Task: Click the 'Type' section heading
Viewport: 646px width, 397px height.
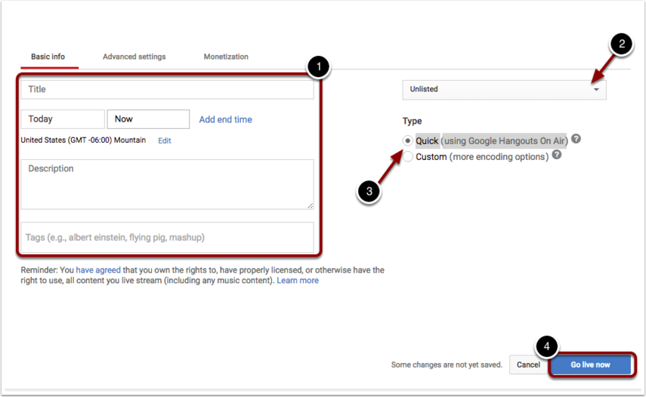Action: pyautogui.click(x=412, y=121)
